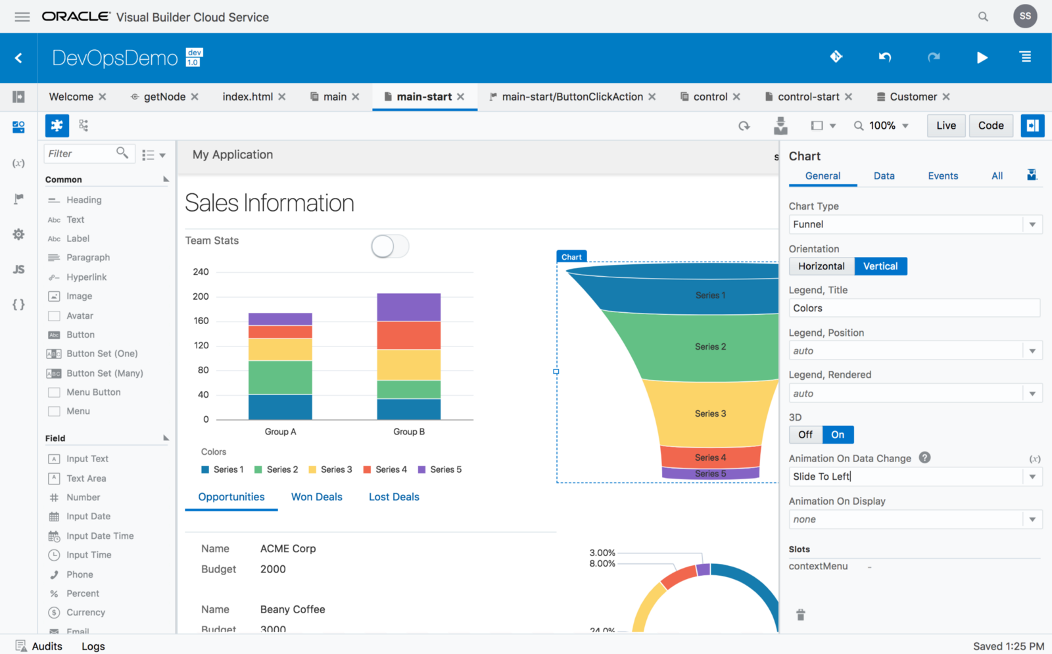Select the Components puzzle-piece icon
The image size is (1052, 654).
pos(57,126)
